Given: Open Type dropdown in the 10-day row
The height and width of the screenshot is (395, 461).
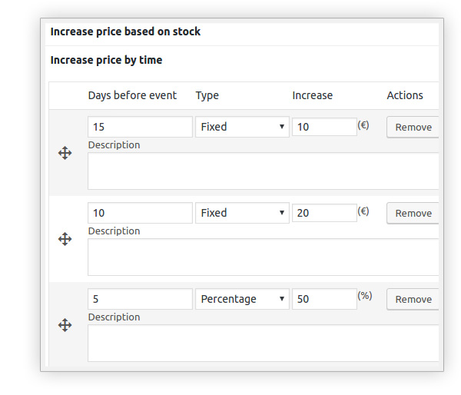Looking at the screenshot, I should [242, 213].
